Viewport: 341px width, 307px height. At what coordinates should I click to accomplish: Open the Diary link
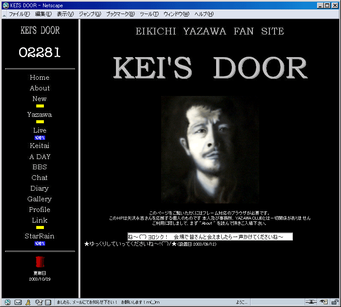[40, 188]
